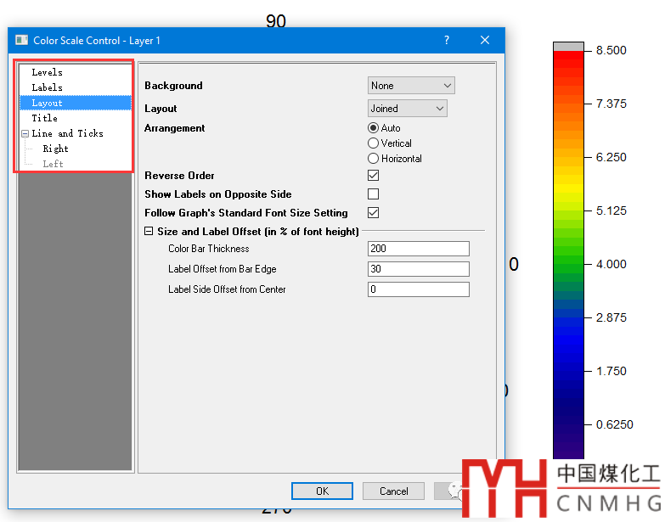665x522 pixels.
Task: Click the Cancel button
Action: (x=393, y=491)
